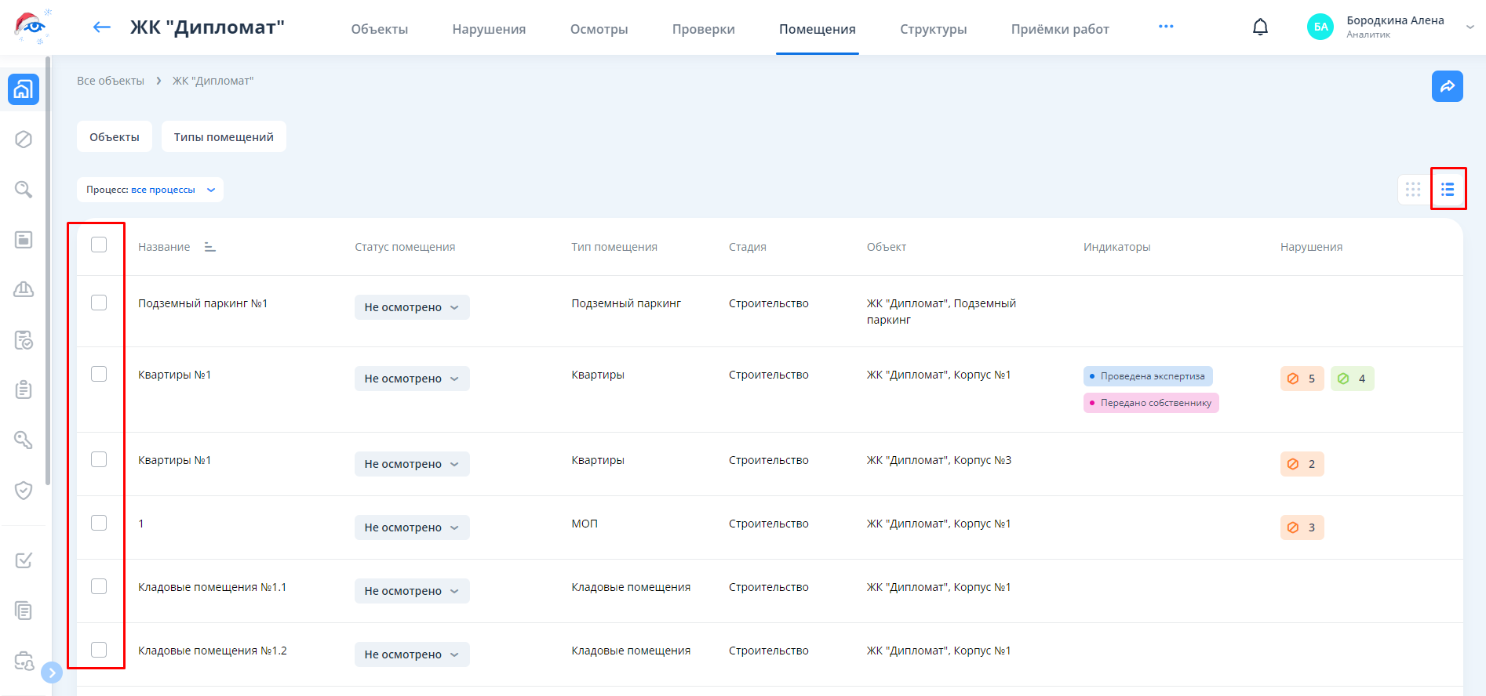Click the back arrow next to ЖК "Дипломат"

coord(102,27)
